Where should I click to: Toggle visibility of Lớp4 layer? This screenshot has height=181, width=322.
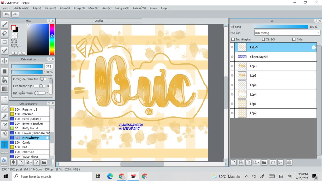click(232, 94)
